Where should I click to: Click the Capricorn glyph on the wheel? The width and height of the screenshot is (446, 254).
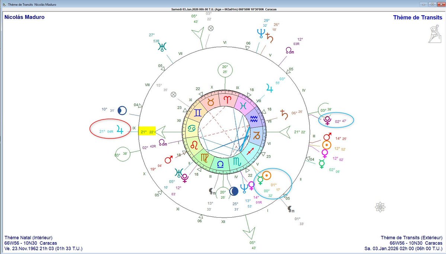[x=257, y=136]
